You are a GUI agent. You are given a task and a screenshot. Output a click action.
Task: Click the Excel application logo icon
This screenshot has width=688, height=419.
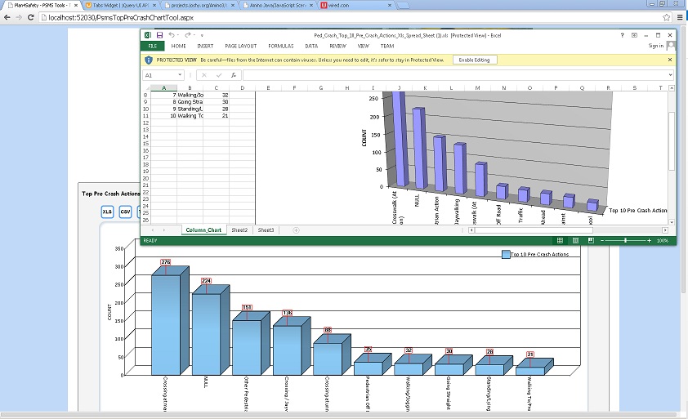(x=148, y=35)
